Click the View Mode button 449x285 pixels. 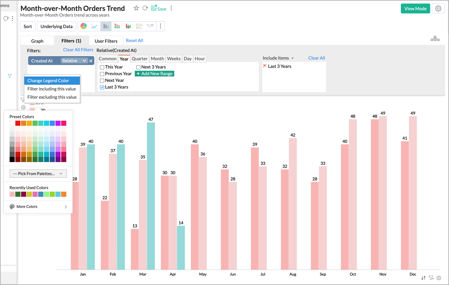pyautogui.click(x=415, y=9)
